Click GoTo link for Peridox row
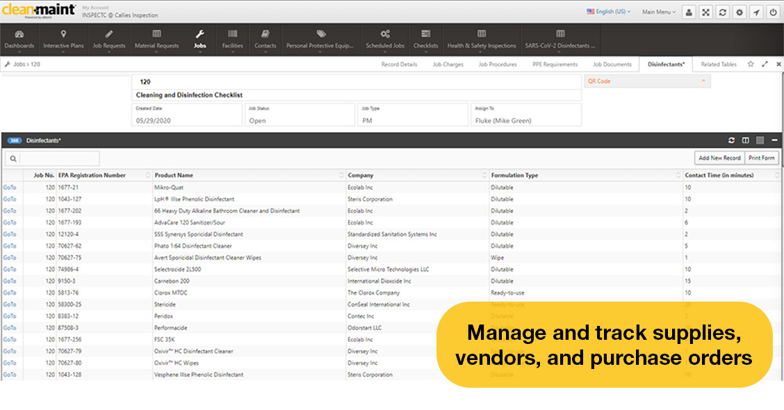This screenshot has width=784, height=410. [10, 316]
